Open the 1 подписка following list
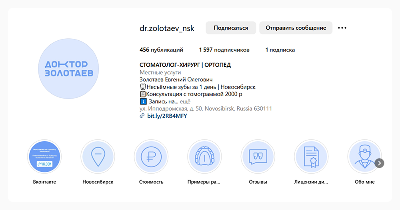 [280, 50]
